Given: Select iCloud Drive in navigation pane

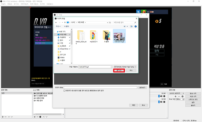Looking at the screenshot, I should click(x=64, y=49).
